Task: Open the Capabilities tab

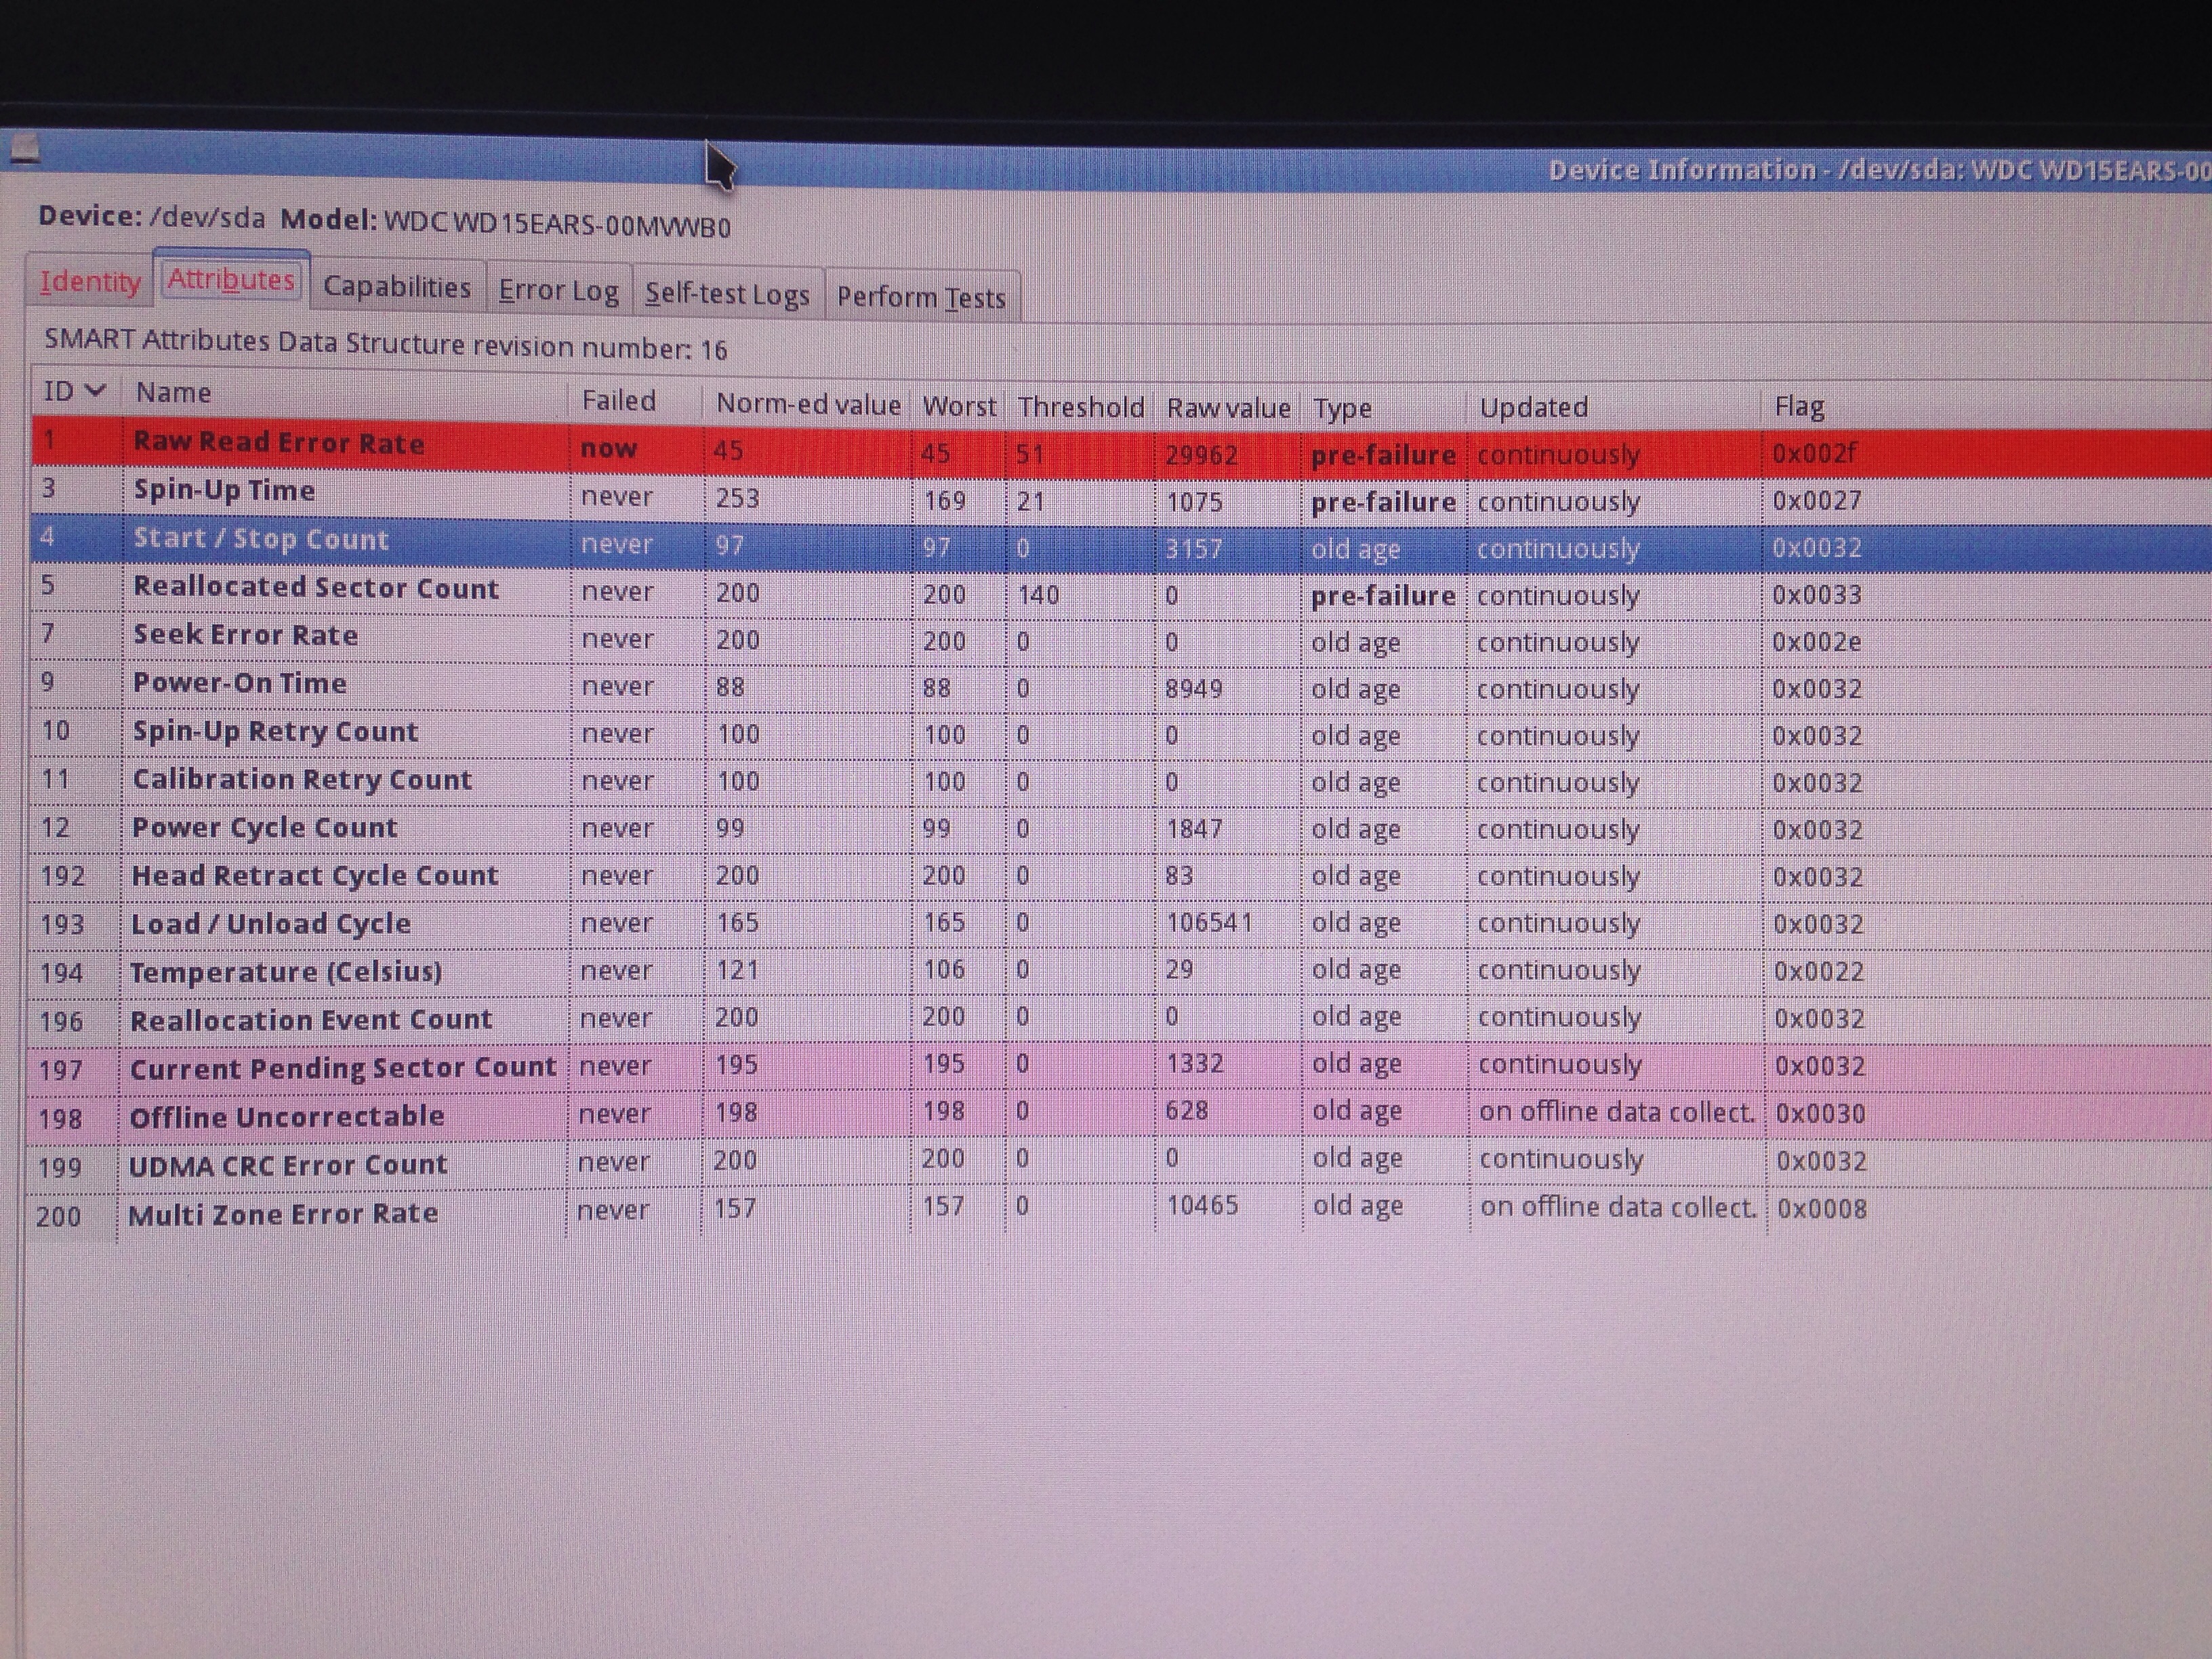Action: click(396, 287)
